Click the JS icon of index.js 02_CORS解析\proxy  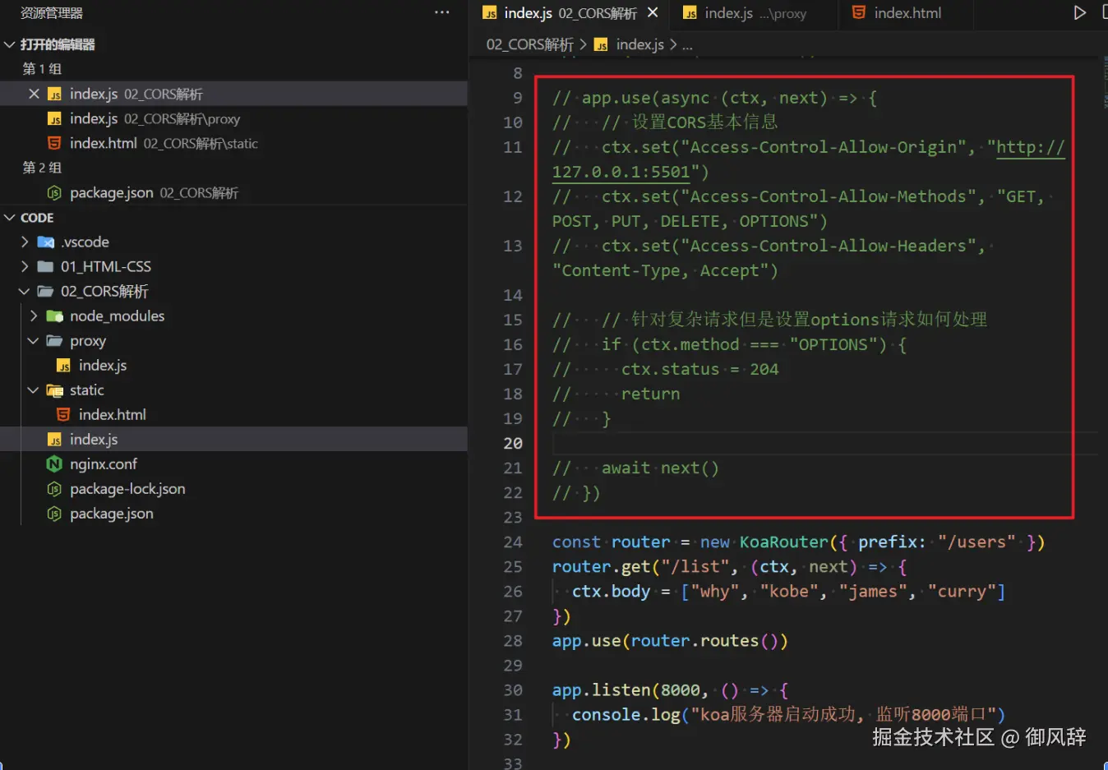point(54,119)
